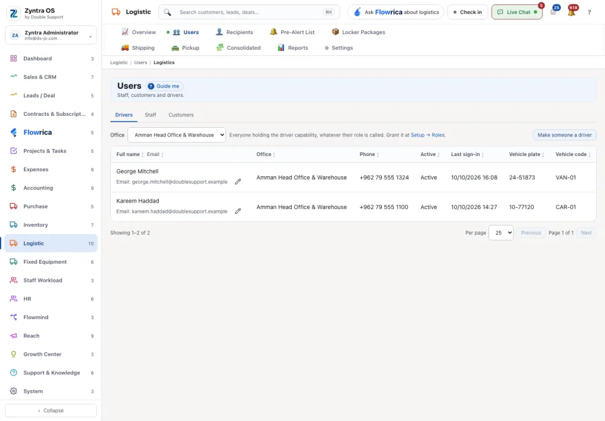Open System settings in sidebar
605x421 pixels.
pyautogui.click(x=51, y=391)
